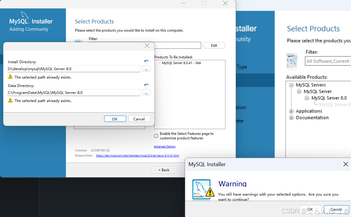The height and width of the screenshot is (217, 351).
Task: Collapse MySQL Server node in background window
Action: pos(299,91)
